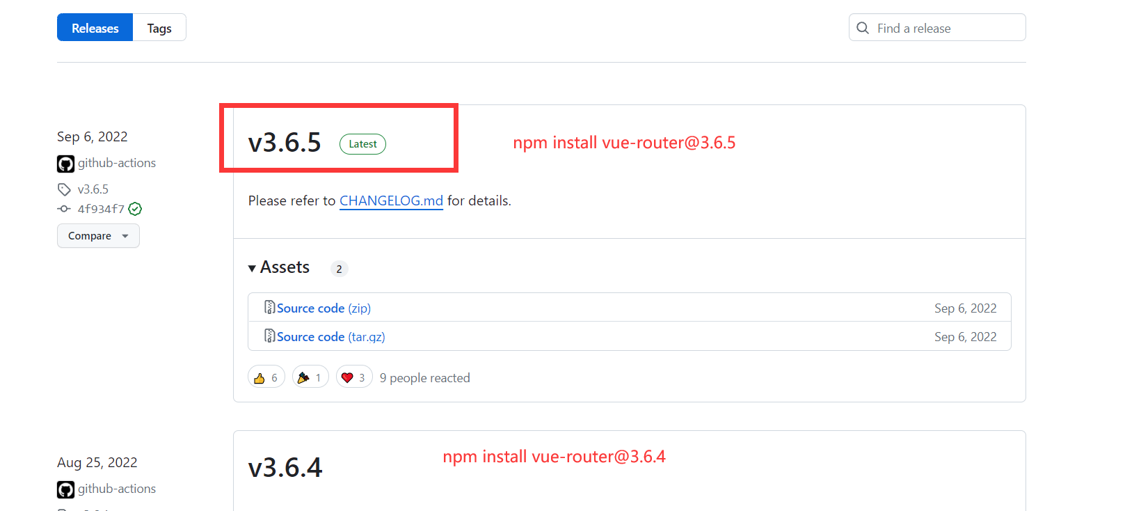The height and width of the screenshot is (511, 1125).
Task: Open the v3.6.4 release title
Action: click(x=285, y=468)
